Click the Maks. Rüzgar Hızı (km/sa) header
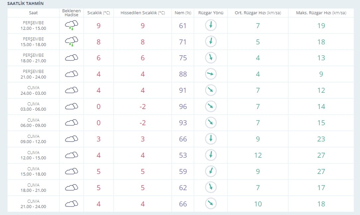360x215 pixels. click(321, 13)
